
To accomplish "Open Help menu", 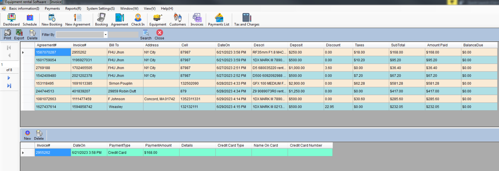I will pos(167,8).
